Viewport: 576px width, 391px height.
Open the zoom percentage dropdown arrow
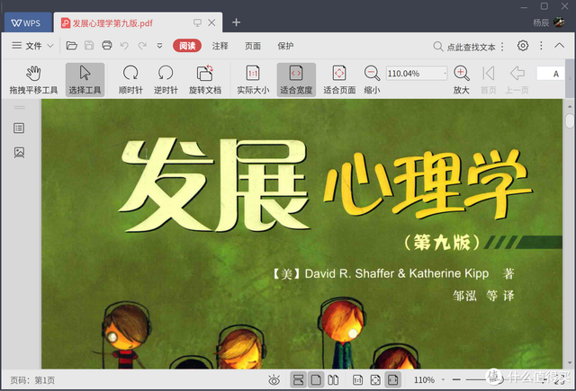(x=445, y=74)
